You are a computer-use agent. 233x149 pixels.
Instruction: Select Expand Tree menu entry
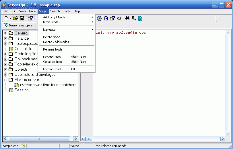pyautogui.click(x=67, y=57)
